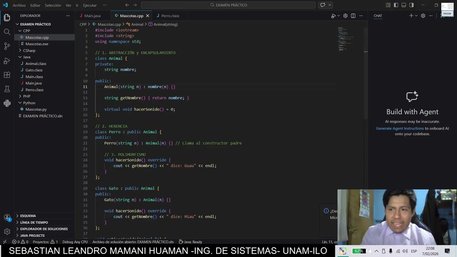Toggle primary side bar visibility
Viewport: 457px width, 257px height.
396,5
